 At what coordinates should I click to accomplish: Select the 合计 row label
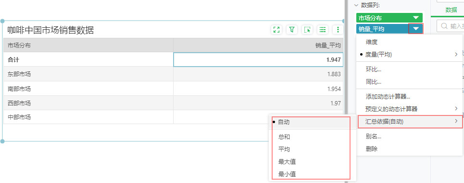pos(13,59)
